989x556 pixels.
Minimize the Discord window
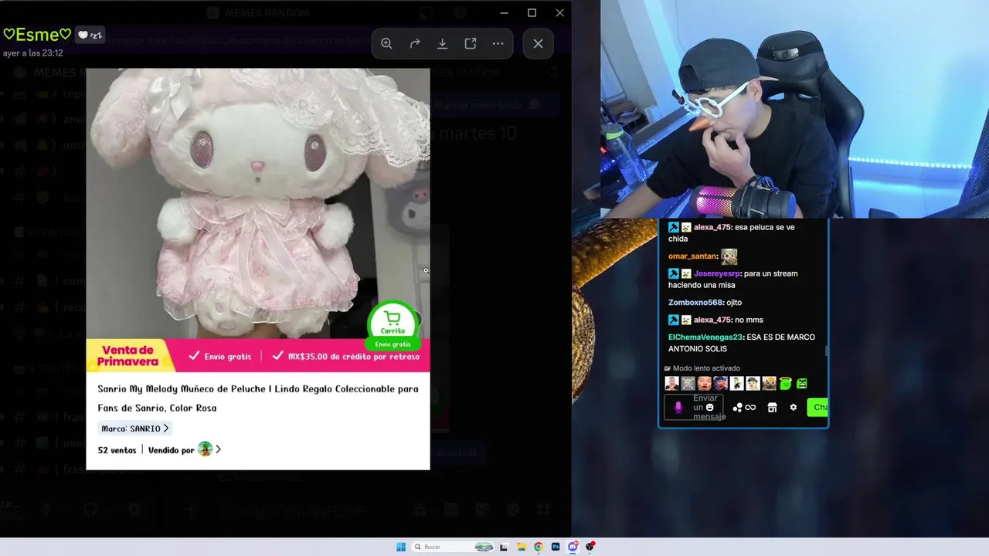tap(505, 13)
